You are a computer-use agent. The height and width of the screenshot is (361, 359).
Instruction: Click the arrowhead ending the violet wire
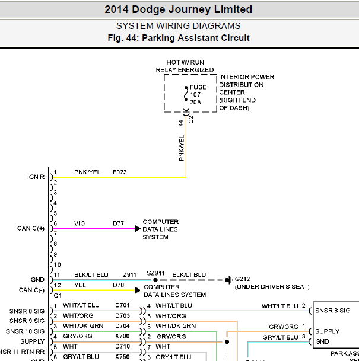[x=138, y=229]
